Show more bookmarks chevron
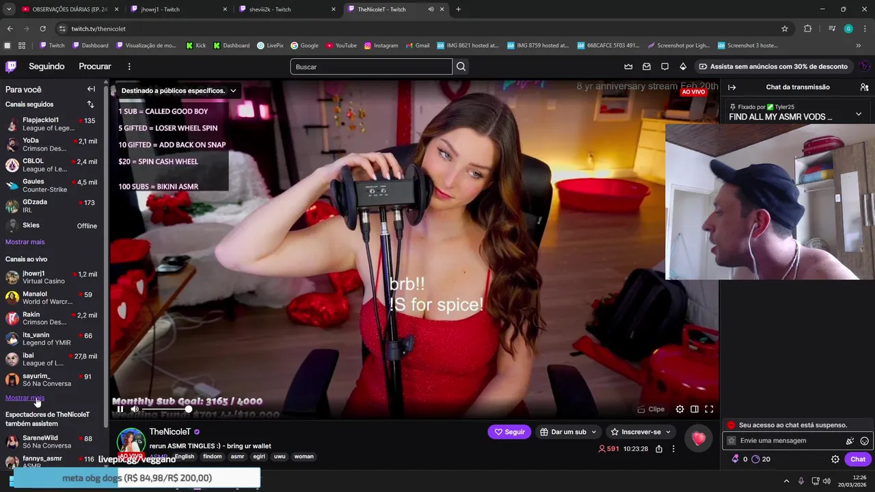The image size is (875, 492). pyautogui.click(x=859, y=46)
